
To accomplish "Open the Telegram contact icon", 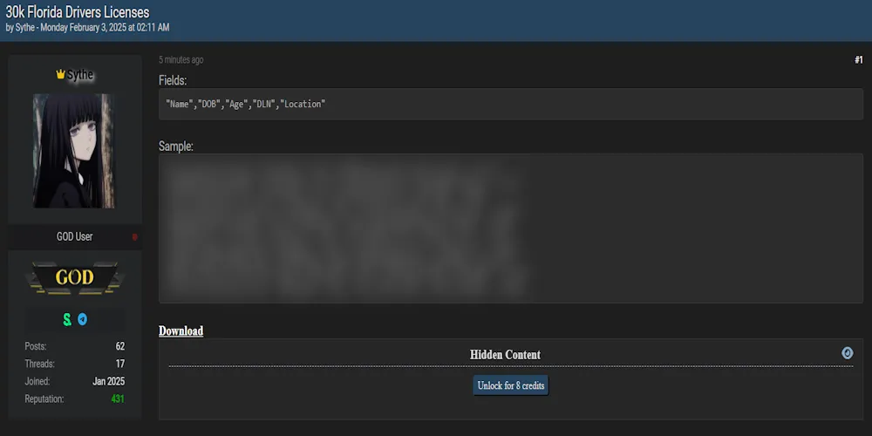I will point(82,319).
